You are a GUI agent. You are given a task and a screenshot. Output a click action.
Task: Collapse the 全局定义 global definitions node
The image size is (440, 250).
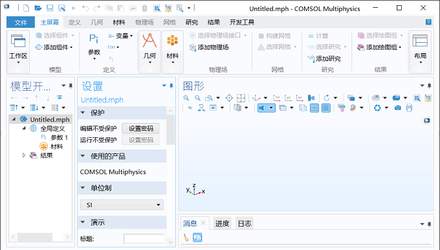pos(24,128)
